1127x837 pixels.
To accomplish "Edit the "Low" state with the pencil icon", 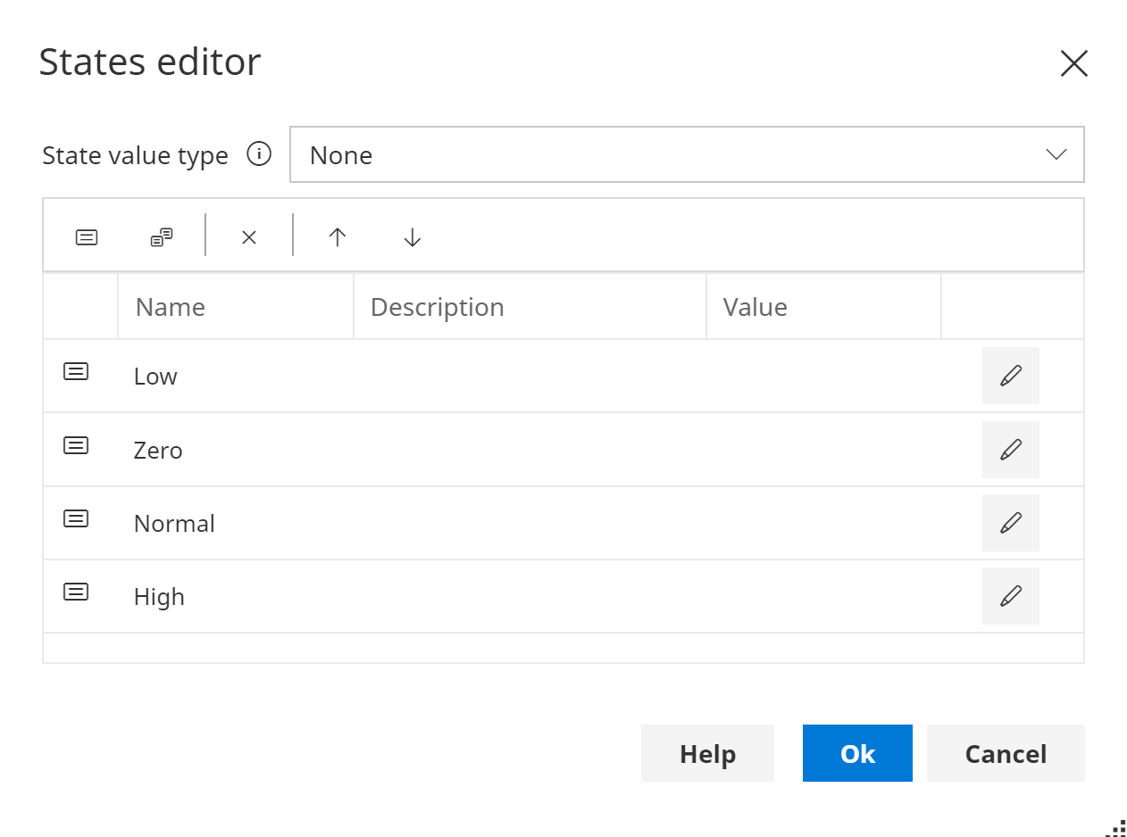I will 1010,376.
